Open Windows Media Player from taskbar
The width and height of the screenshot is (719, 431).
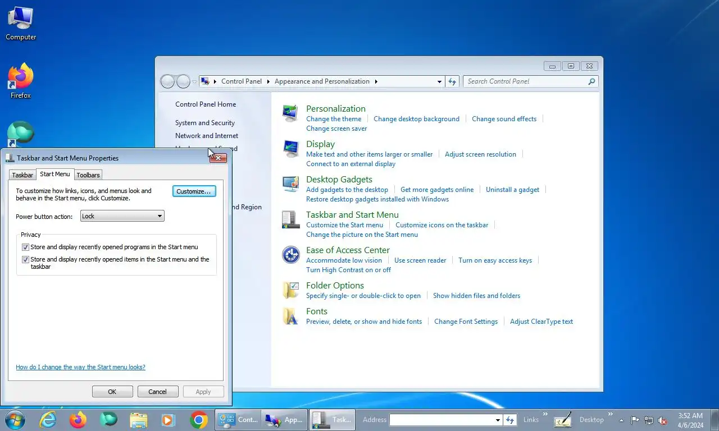(168, 420)
